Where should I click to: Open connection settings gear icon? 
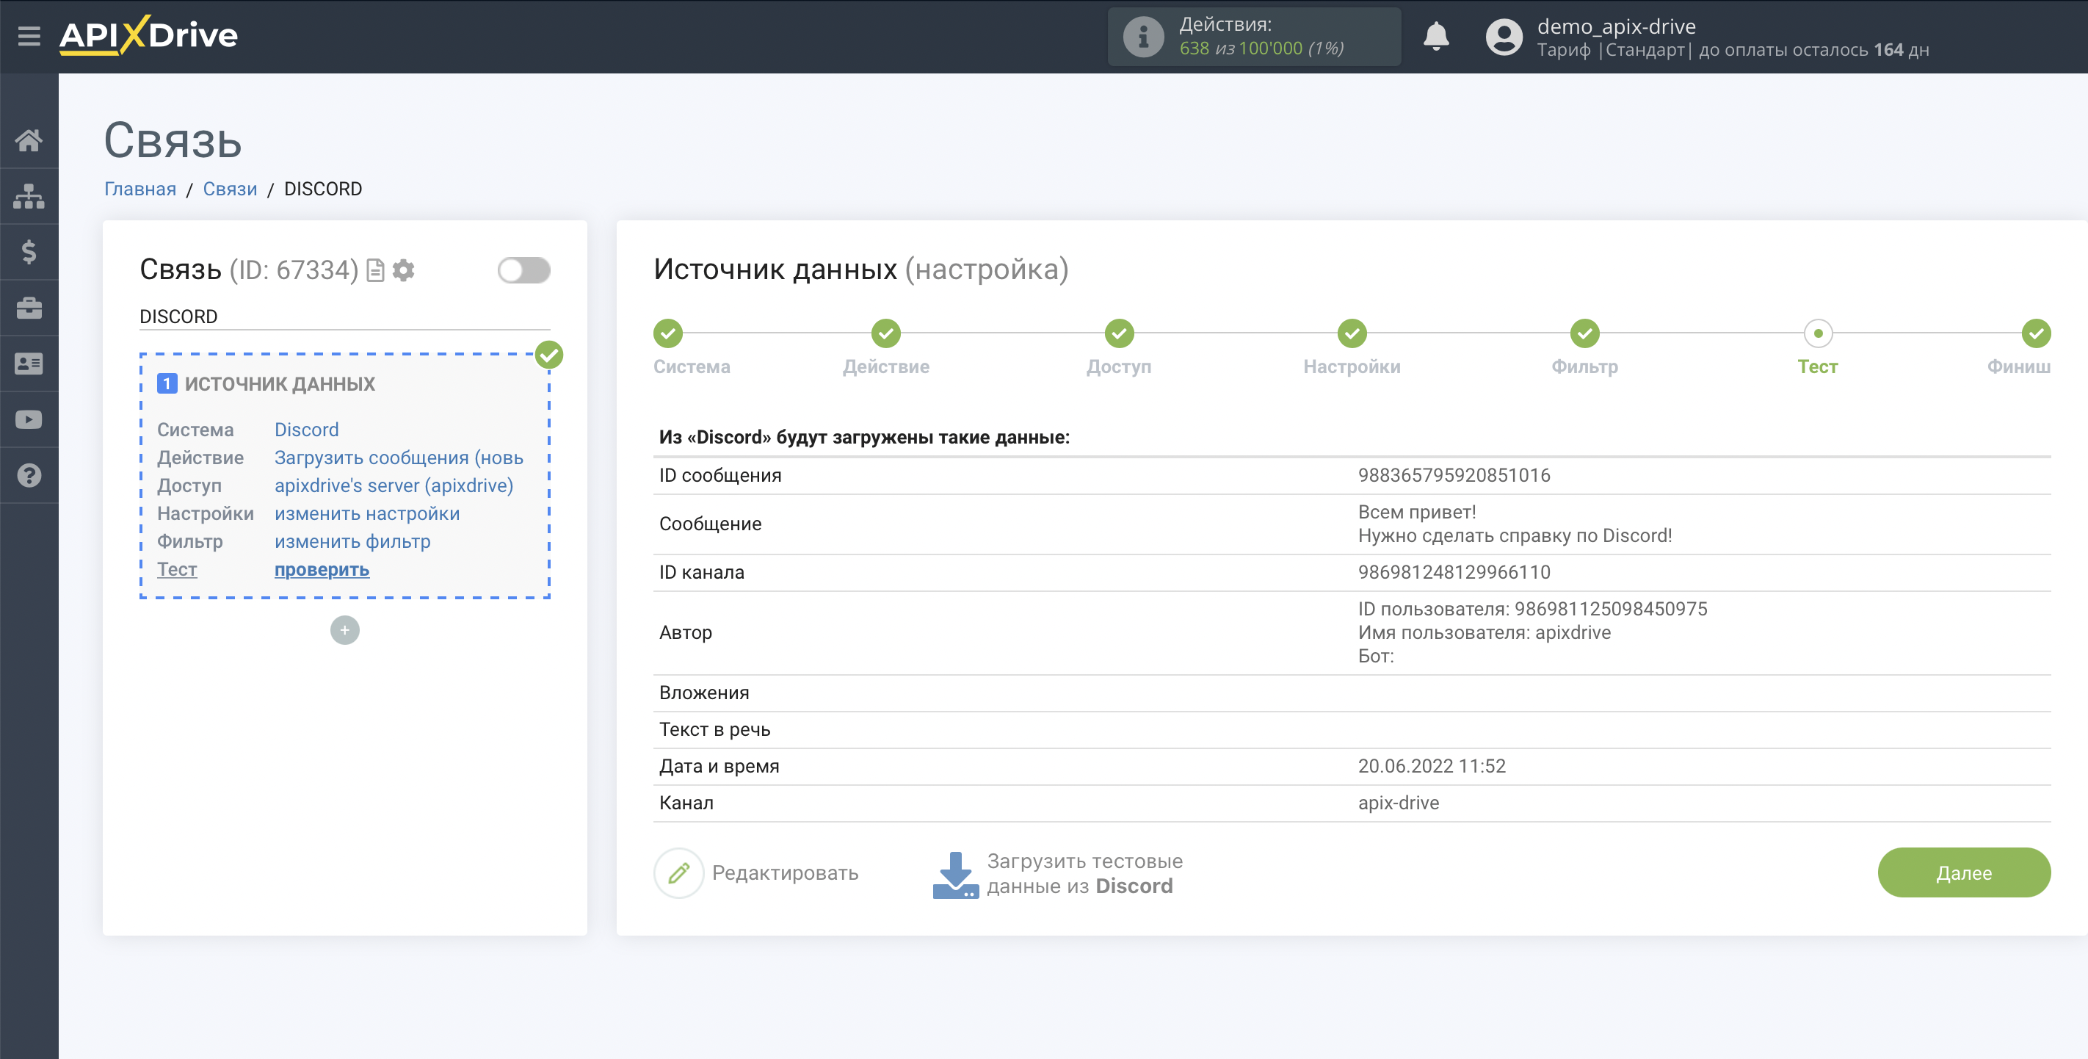pos(404,270)
